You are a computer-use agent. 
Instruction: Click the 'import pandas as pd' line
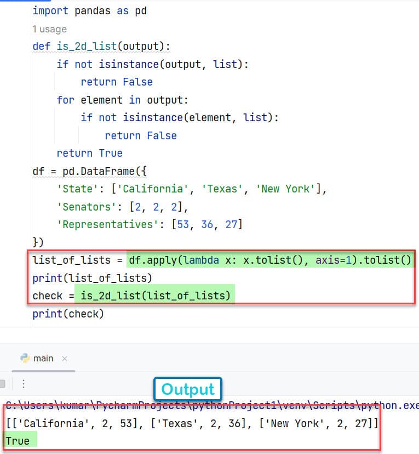90,11
